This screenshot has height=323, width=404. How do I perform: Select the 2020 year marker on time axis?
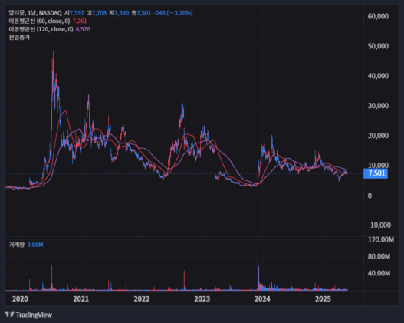tap(20, 298)
